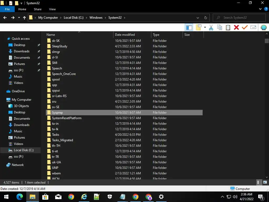Click the folder options toolbar icon
Screen dimensions: 269x202
[x=199, y=27]
